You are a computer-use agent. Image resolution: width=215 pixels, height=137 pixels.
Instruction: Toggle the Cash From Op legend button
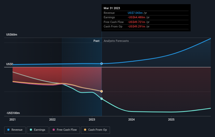point(95,130)
